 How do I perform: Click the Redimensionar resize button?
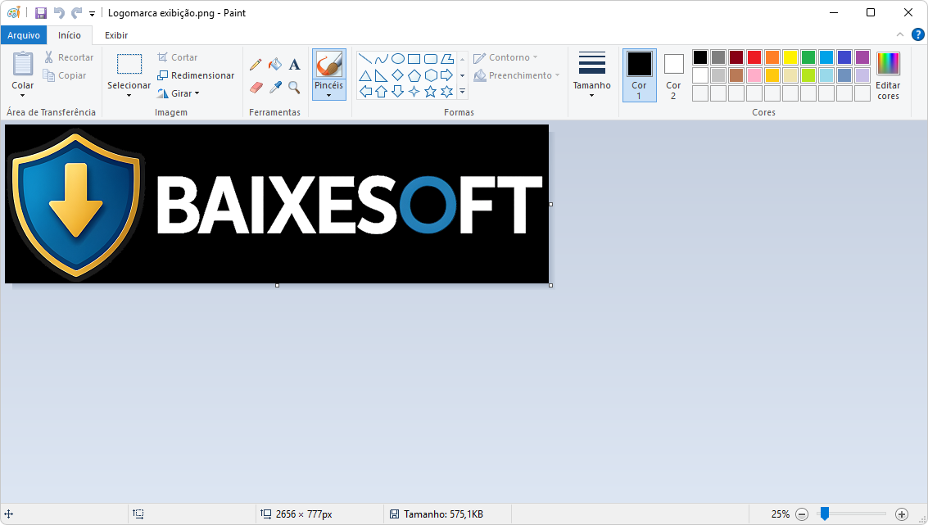tap(196, 75)
